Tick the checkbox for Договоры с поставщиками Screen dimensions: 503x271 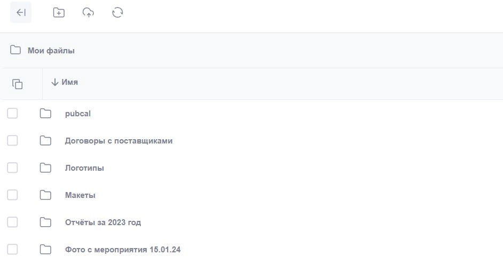12,140
